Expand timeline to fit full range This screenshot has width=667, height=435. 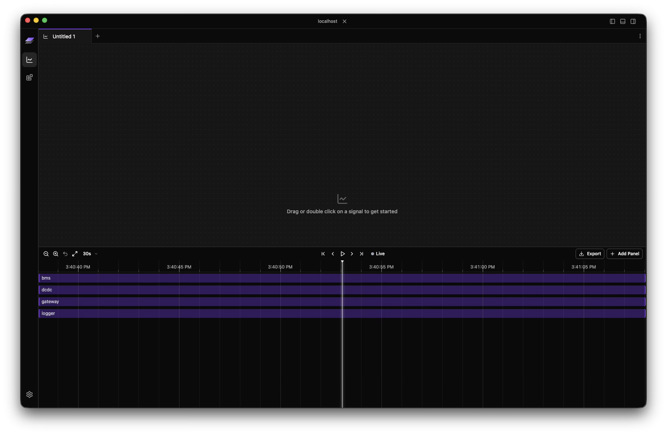click(75, 254)
